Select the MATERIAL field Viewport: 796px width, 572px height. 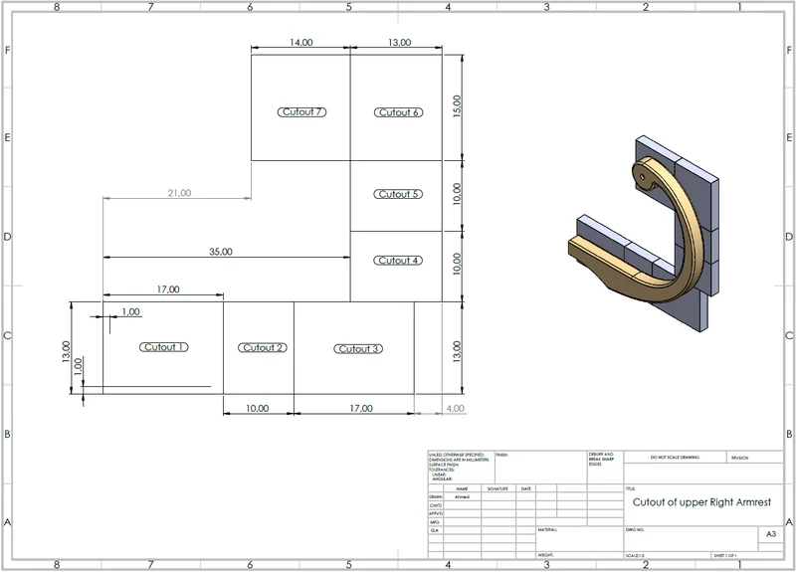click(579, 541)
